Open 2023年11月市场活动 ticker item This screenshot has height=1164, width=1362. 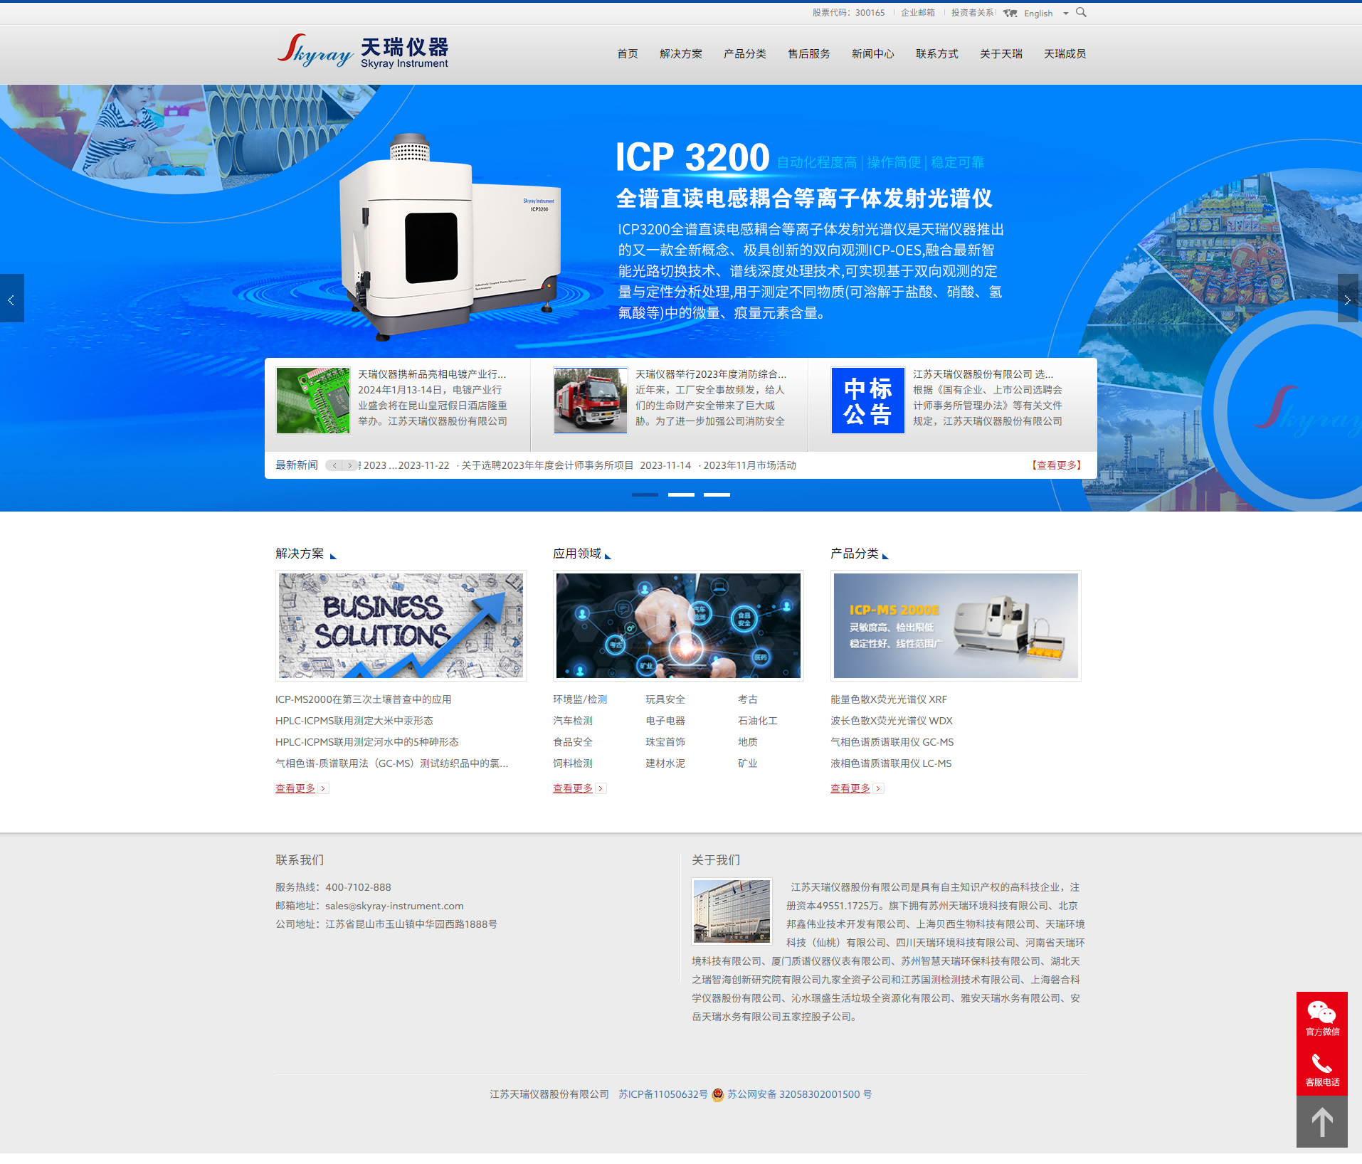click(x=749, y=465)
